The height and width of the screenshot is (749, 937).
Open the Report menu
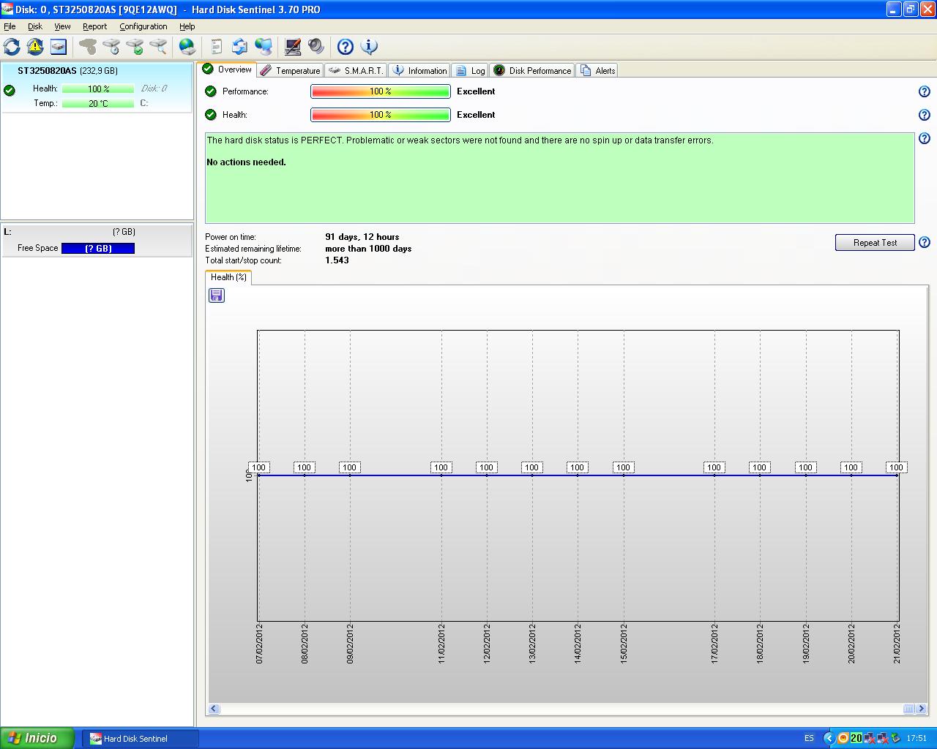(x=94, y=26)
